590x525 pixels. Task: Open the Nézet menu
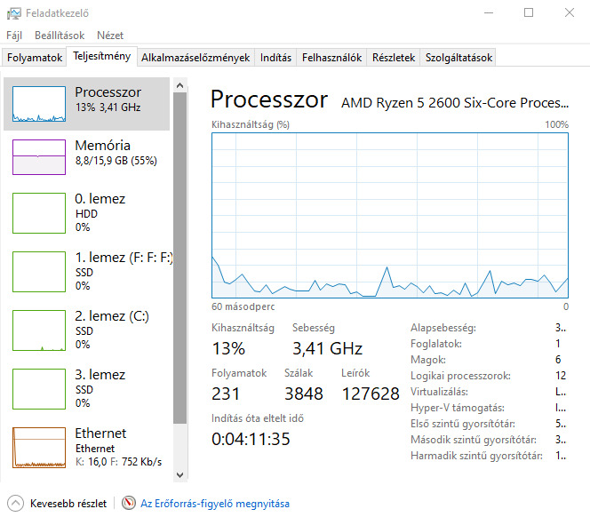point(110,36)
